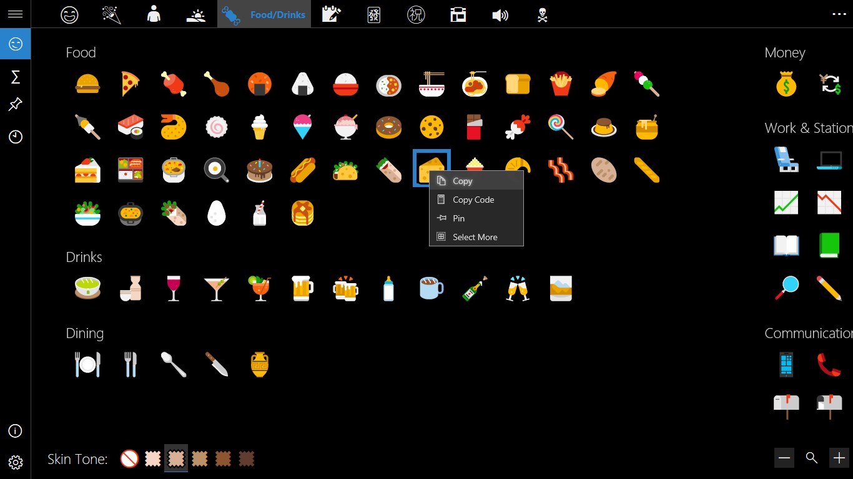This screenshot has height=479, width=853.
Task: Click the clinking beer mugs emoji
Action: tap(345, 288)
